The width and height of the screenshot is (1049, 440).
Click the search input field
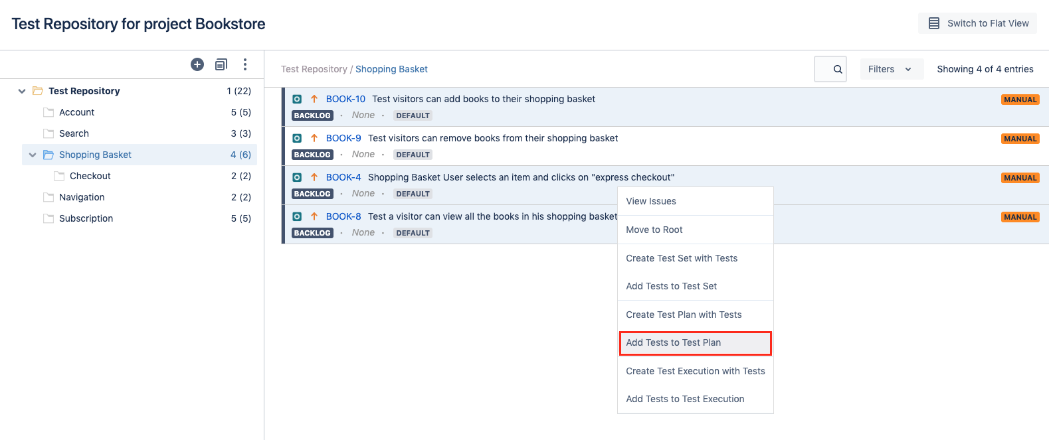830,69
